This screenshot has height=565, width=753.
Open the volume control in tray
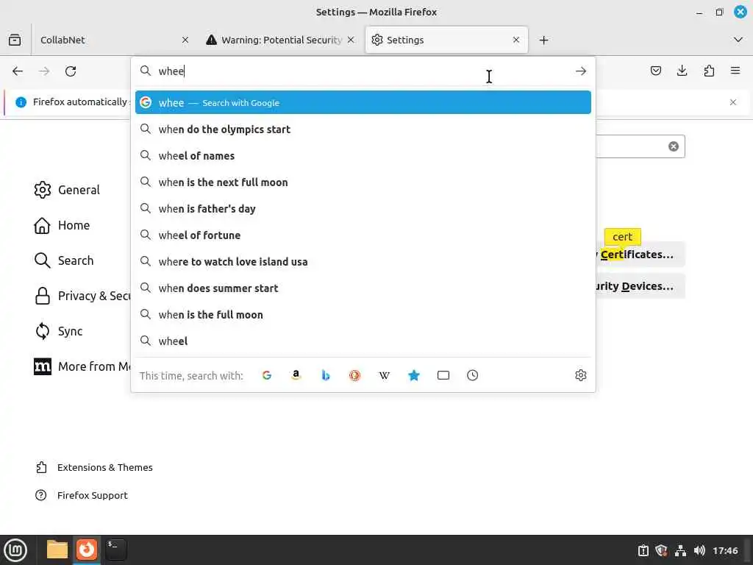699,550
